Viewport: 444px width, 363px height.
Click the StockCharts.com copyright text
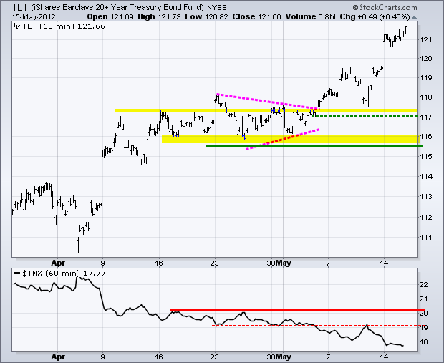[385, 7]
